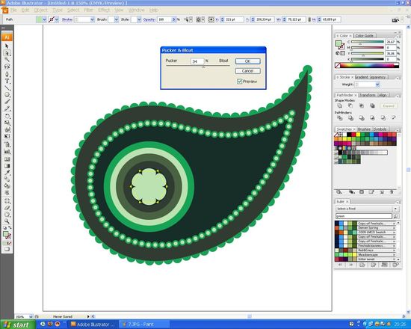Click the Swatch Libraries menu icon
The image size is (411, 329).
point(339,192)
